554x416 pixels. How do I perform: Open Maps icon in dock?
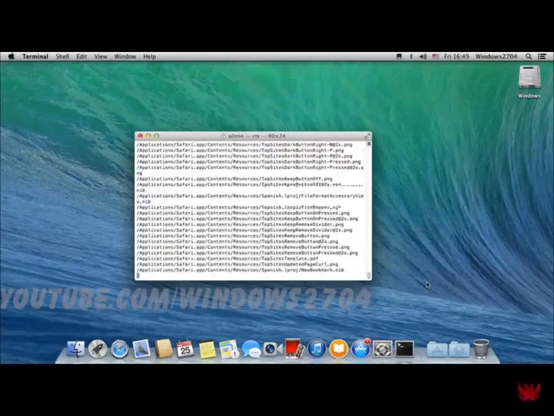(x=229, y=349)
